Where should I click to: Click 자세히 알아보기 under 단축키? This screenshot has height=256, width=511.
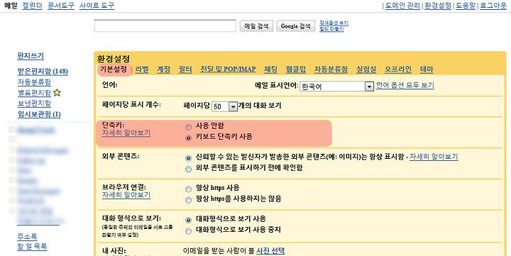(x=126, y=133)
